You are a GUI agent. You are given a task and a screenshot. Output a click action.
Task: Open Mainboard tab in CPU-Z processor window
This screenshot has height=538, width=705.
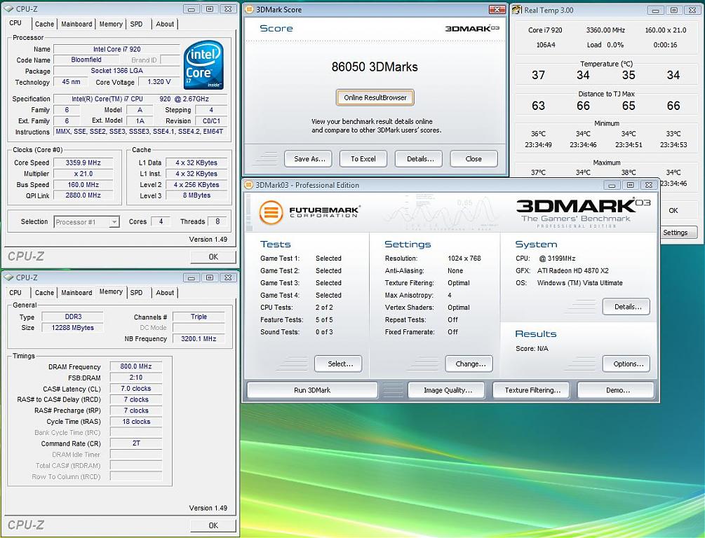[x=76, y=25]
